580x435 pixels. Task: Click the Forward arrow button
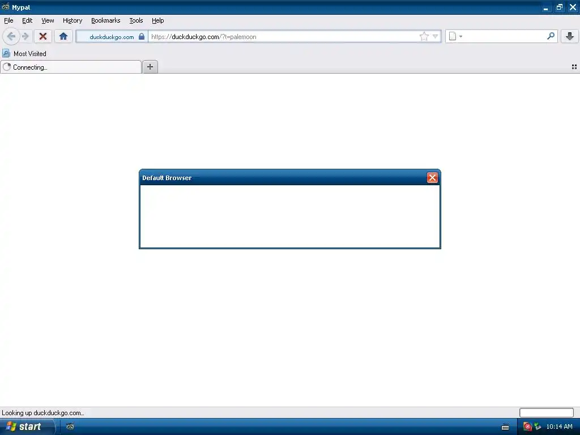(25, 36)
